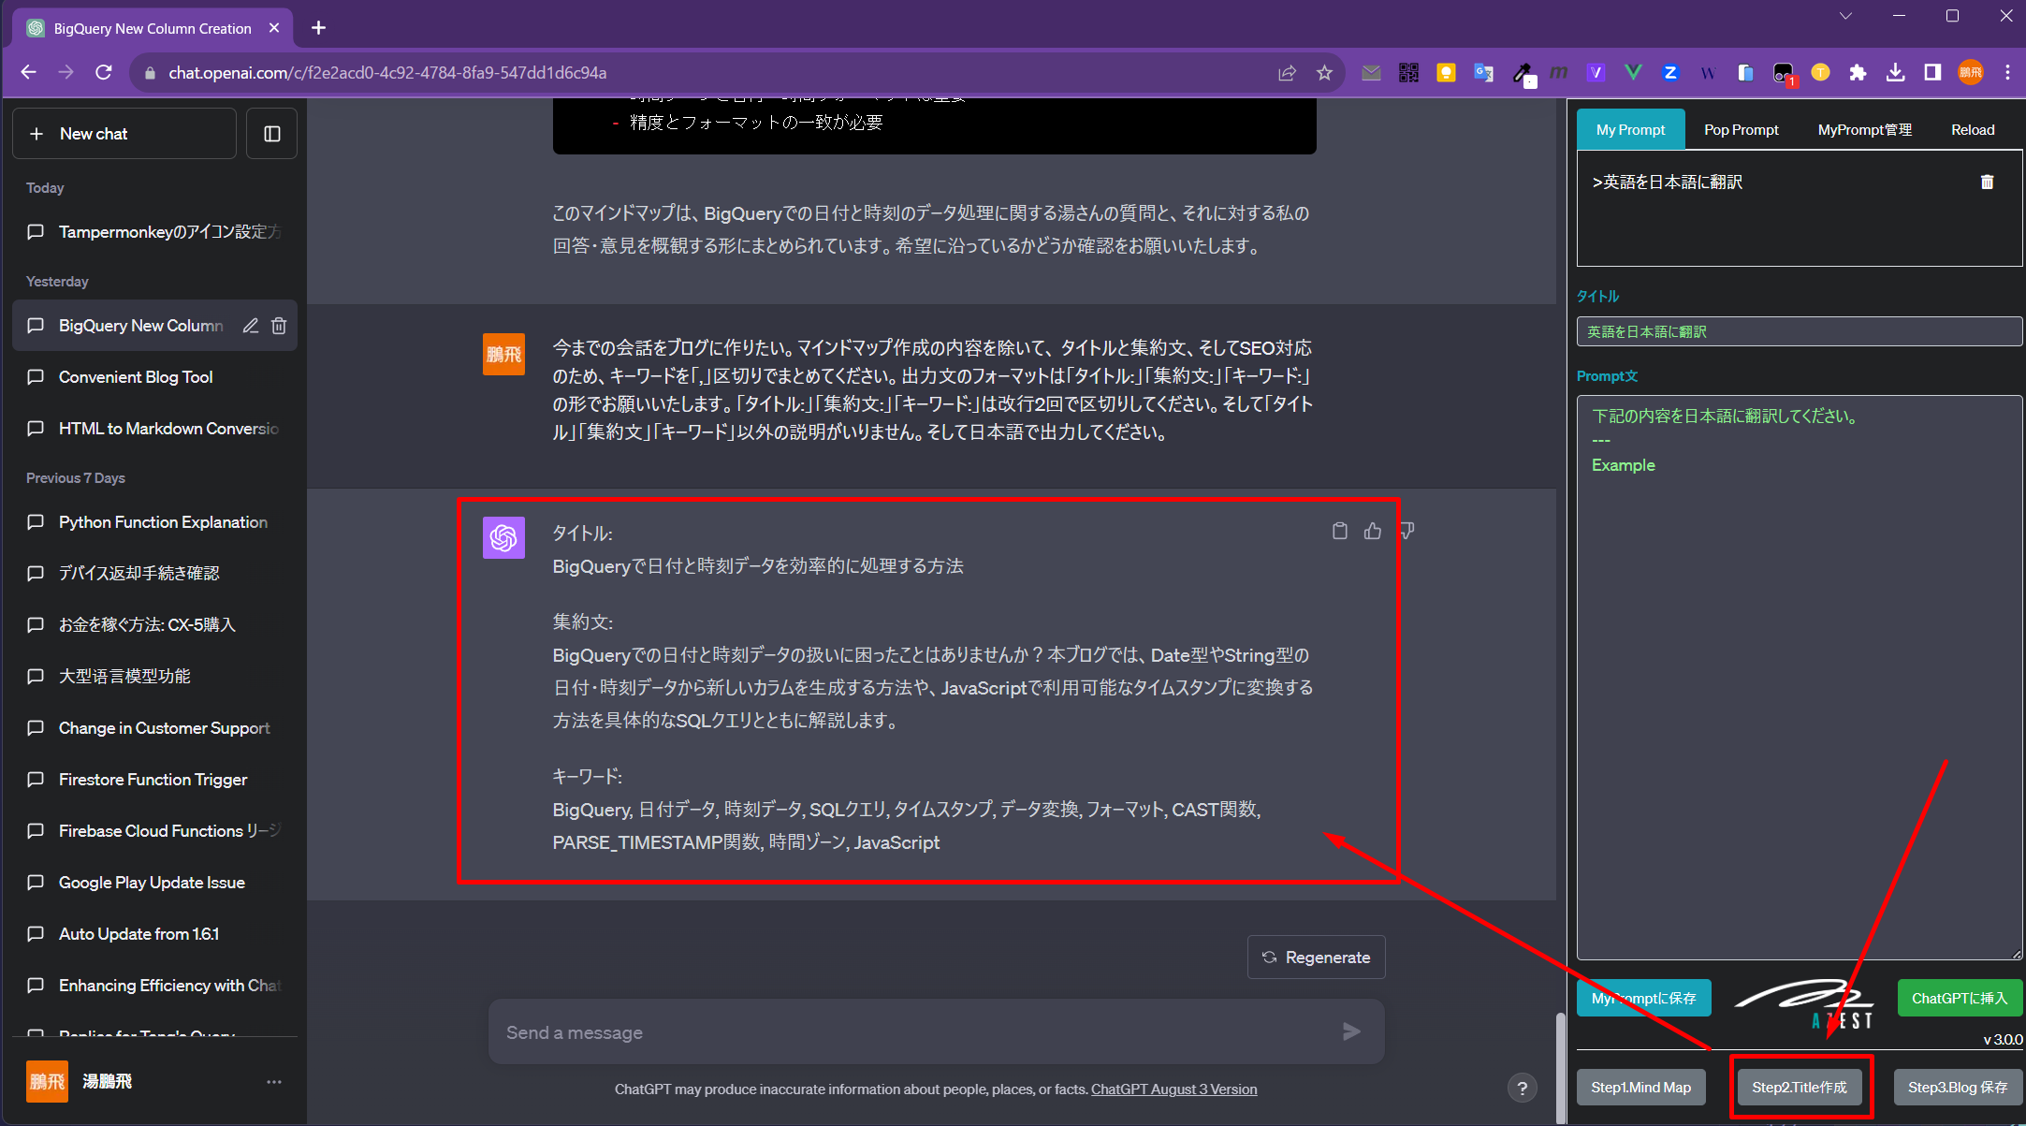Screen dimensions: 2026x1126
Task: Switch to the Pop Prompt tab
Action: tap(1741, 130)
